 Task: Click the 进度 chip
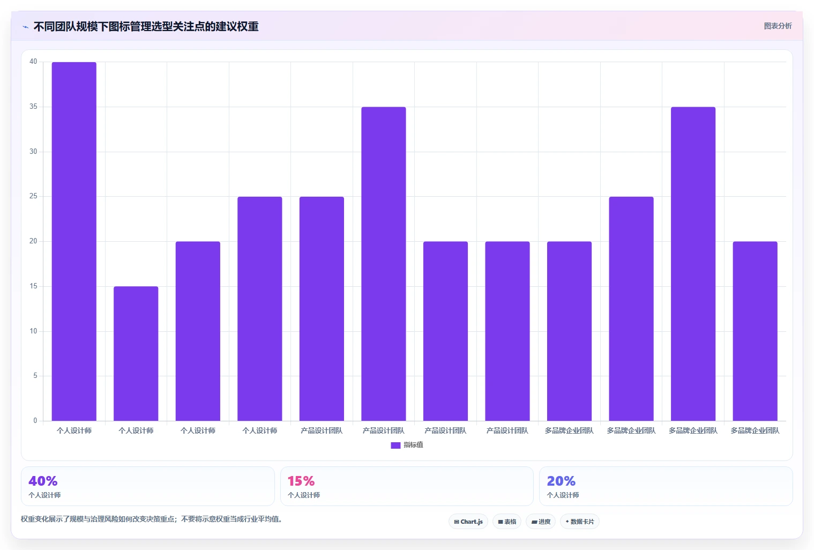click(x=541, y=522)
